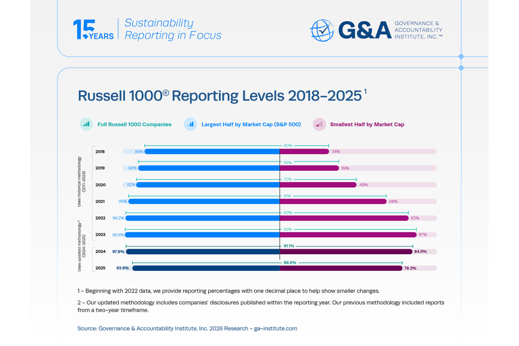Click the 2024 year label
The height and width of the screenshot is (346, 519).
click(x=100, y=252)
